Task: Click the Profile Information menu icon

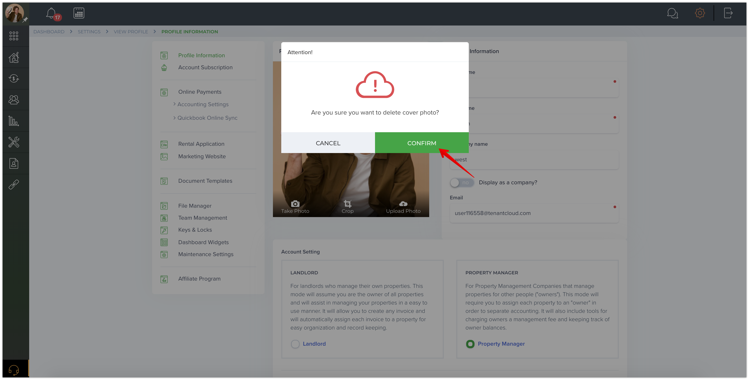Action: click(164, 55)
